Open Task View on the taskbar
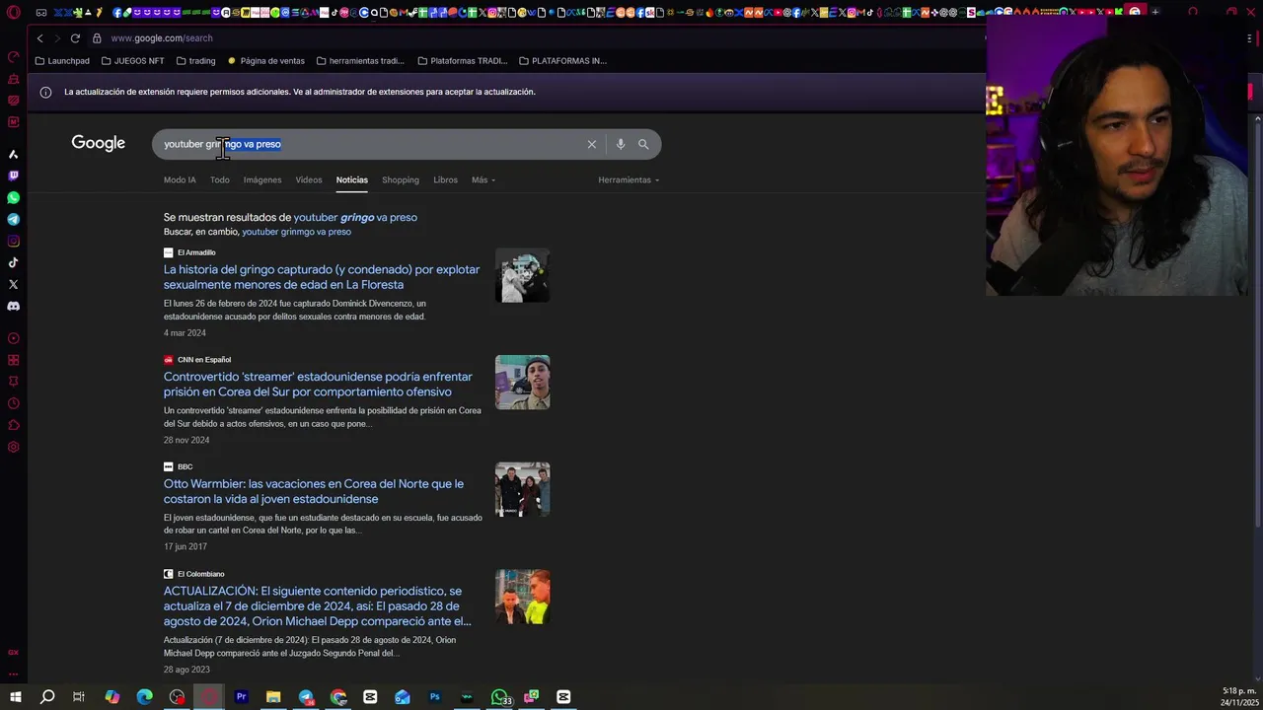Screen dimensions: 1263x710 point(79,697)
